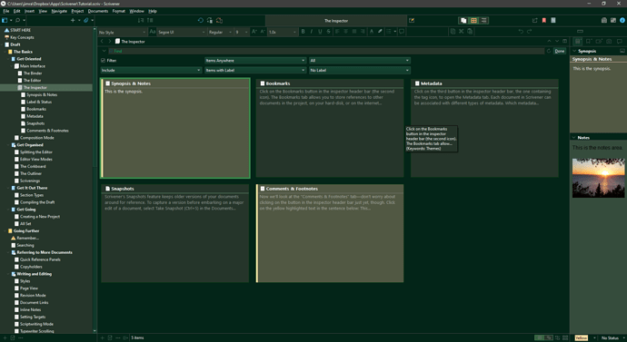Viewport: 627px width, 342px height.
Task: Switch to Outliner view mode
Action: [x=483, y=20]
